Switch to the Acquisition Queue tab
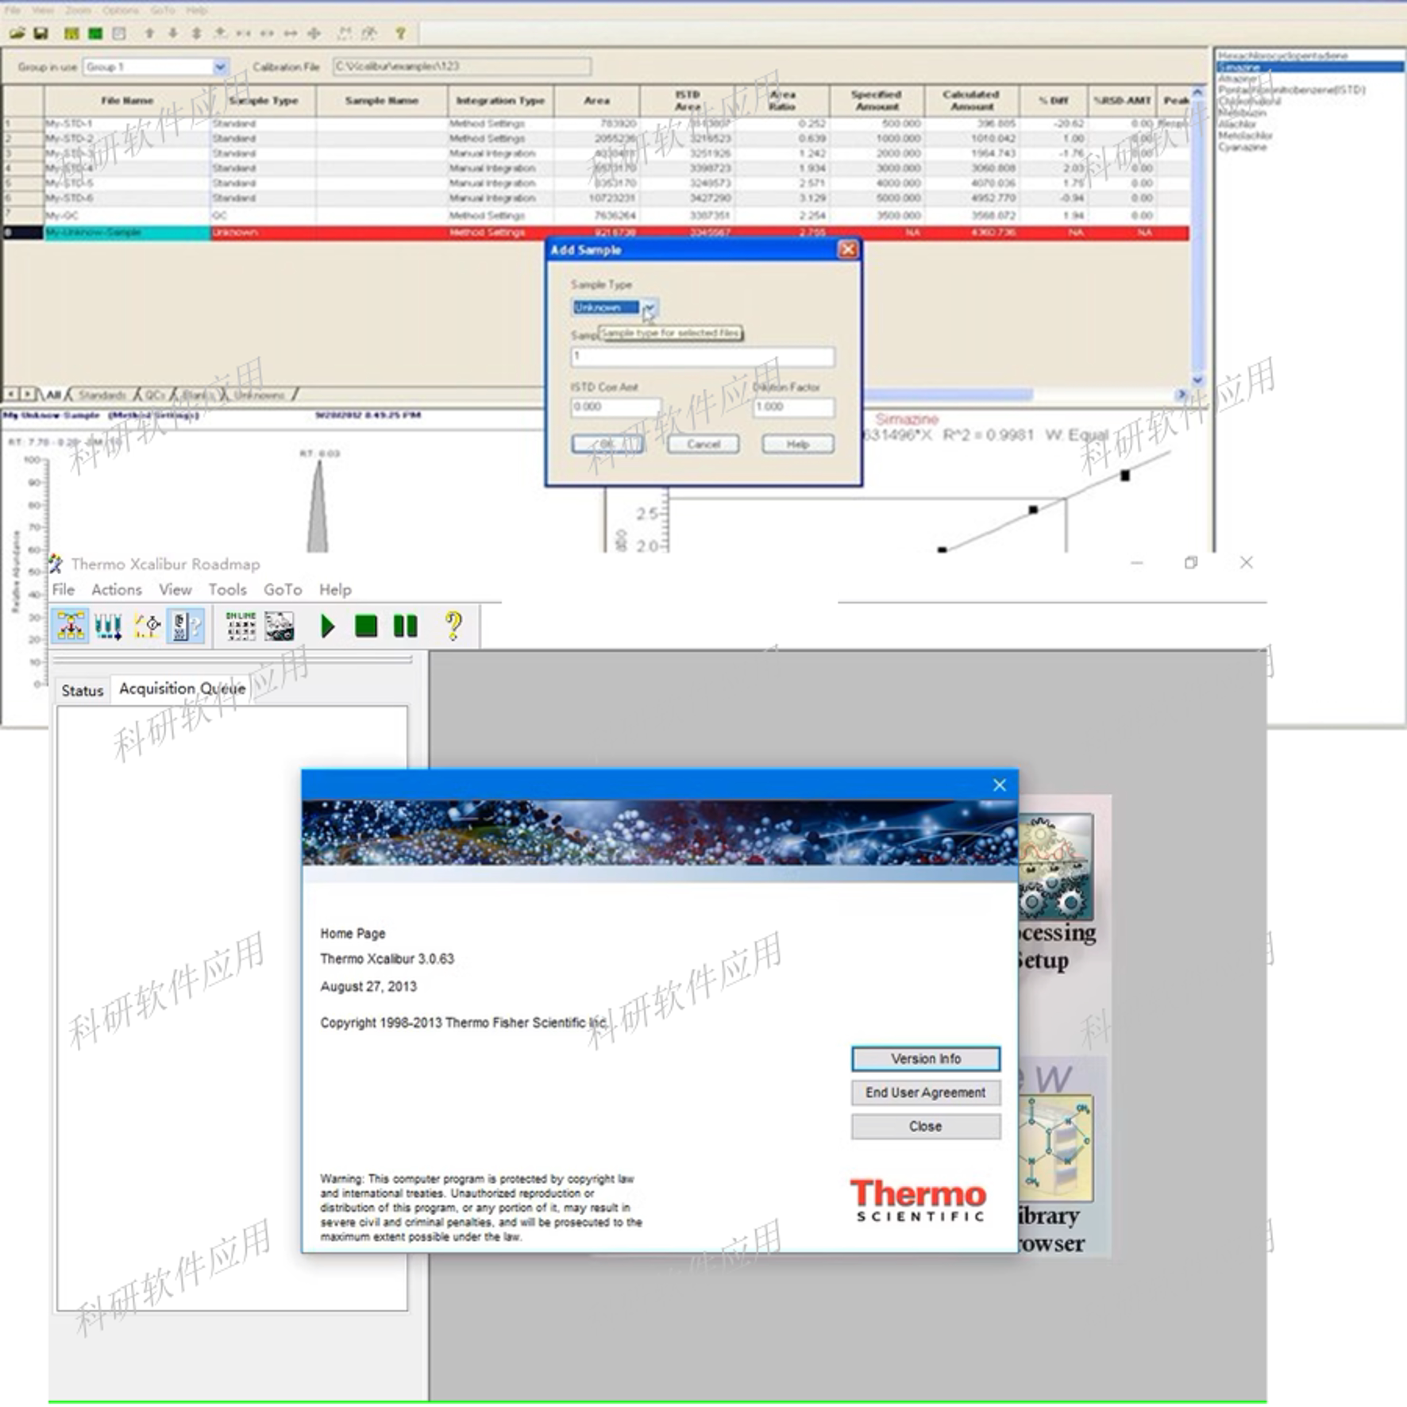Viewport: 1407px width, 1407px height. pyautogui.click(x=182, y=688)
